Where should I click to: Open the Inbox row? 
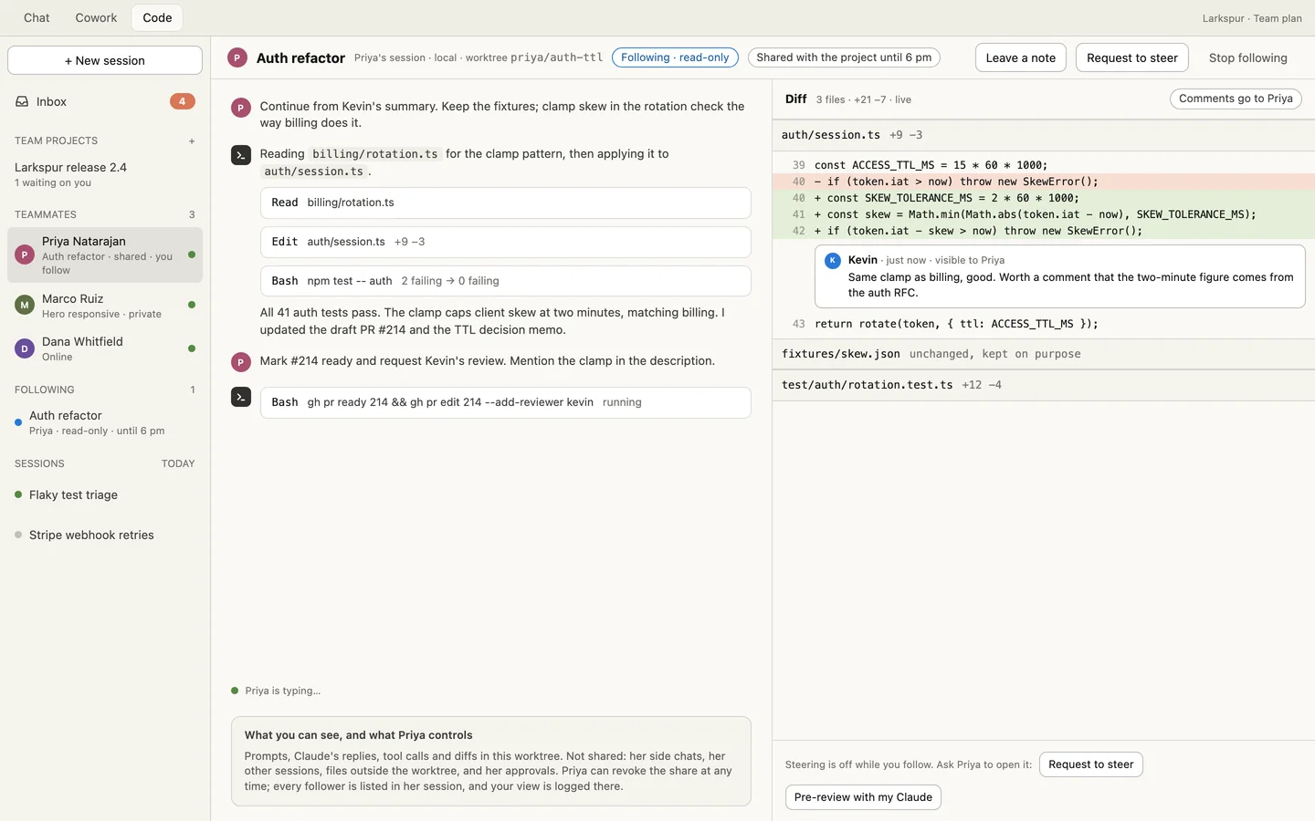coord(105,101)
